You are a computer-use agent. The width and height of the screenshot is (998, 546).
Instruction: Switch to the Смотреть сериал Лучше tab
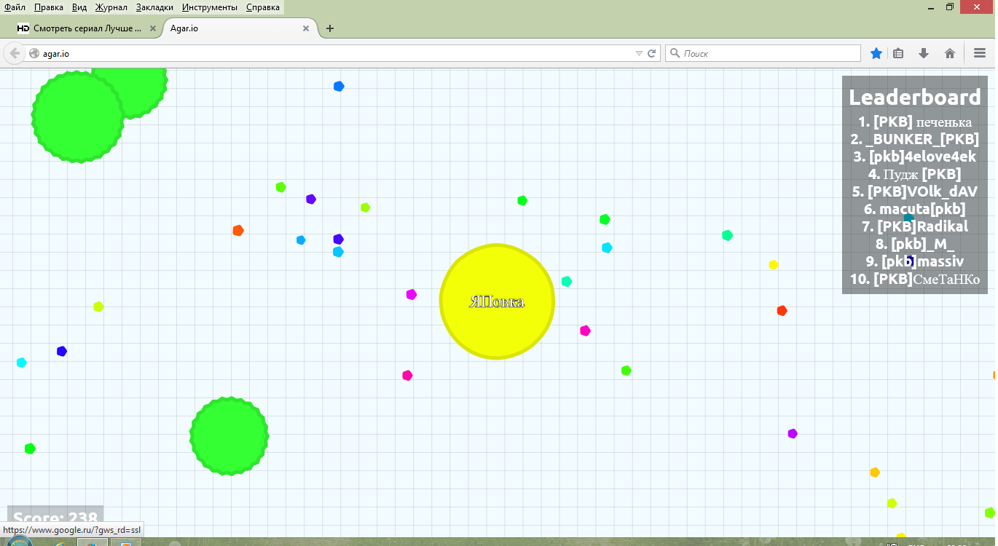coord(87,28)
